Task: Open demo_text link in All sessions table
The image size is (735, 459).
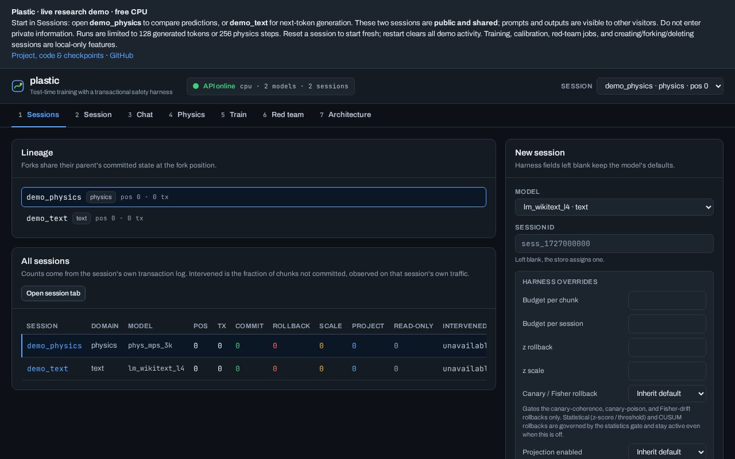Action: pos(48,369)
